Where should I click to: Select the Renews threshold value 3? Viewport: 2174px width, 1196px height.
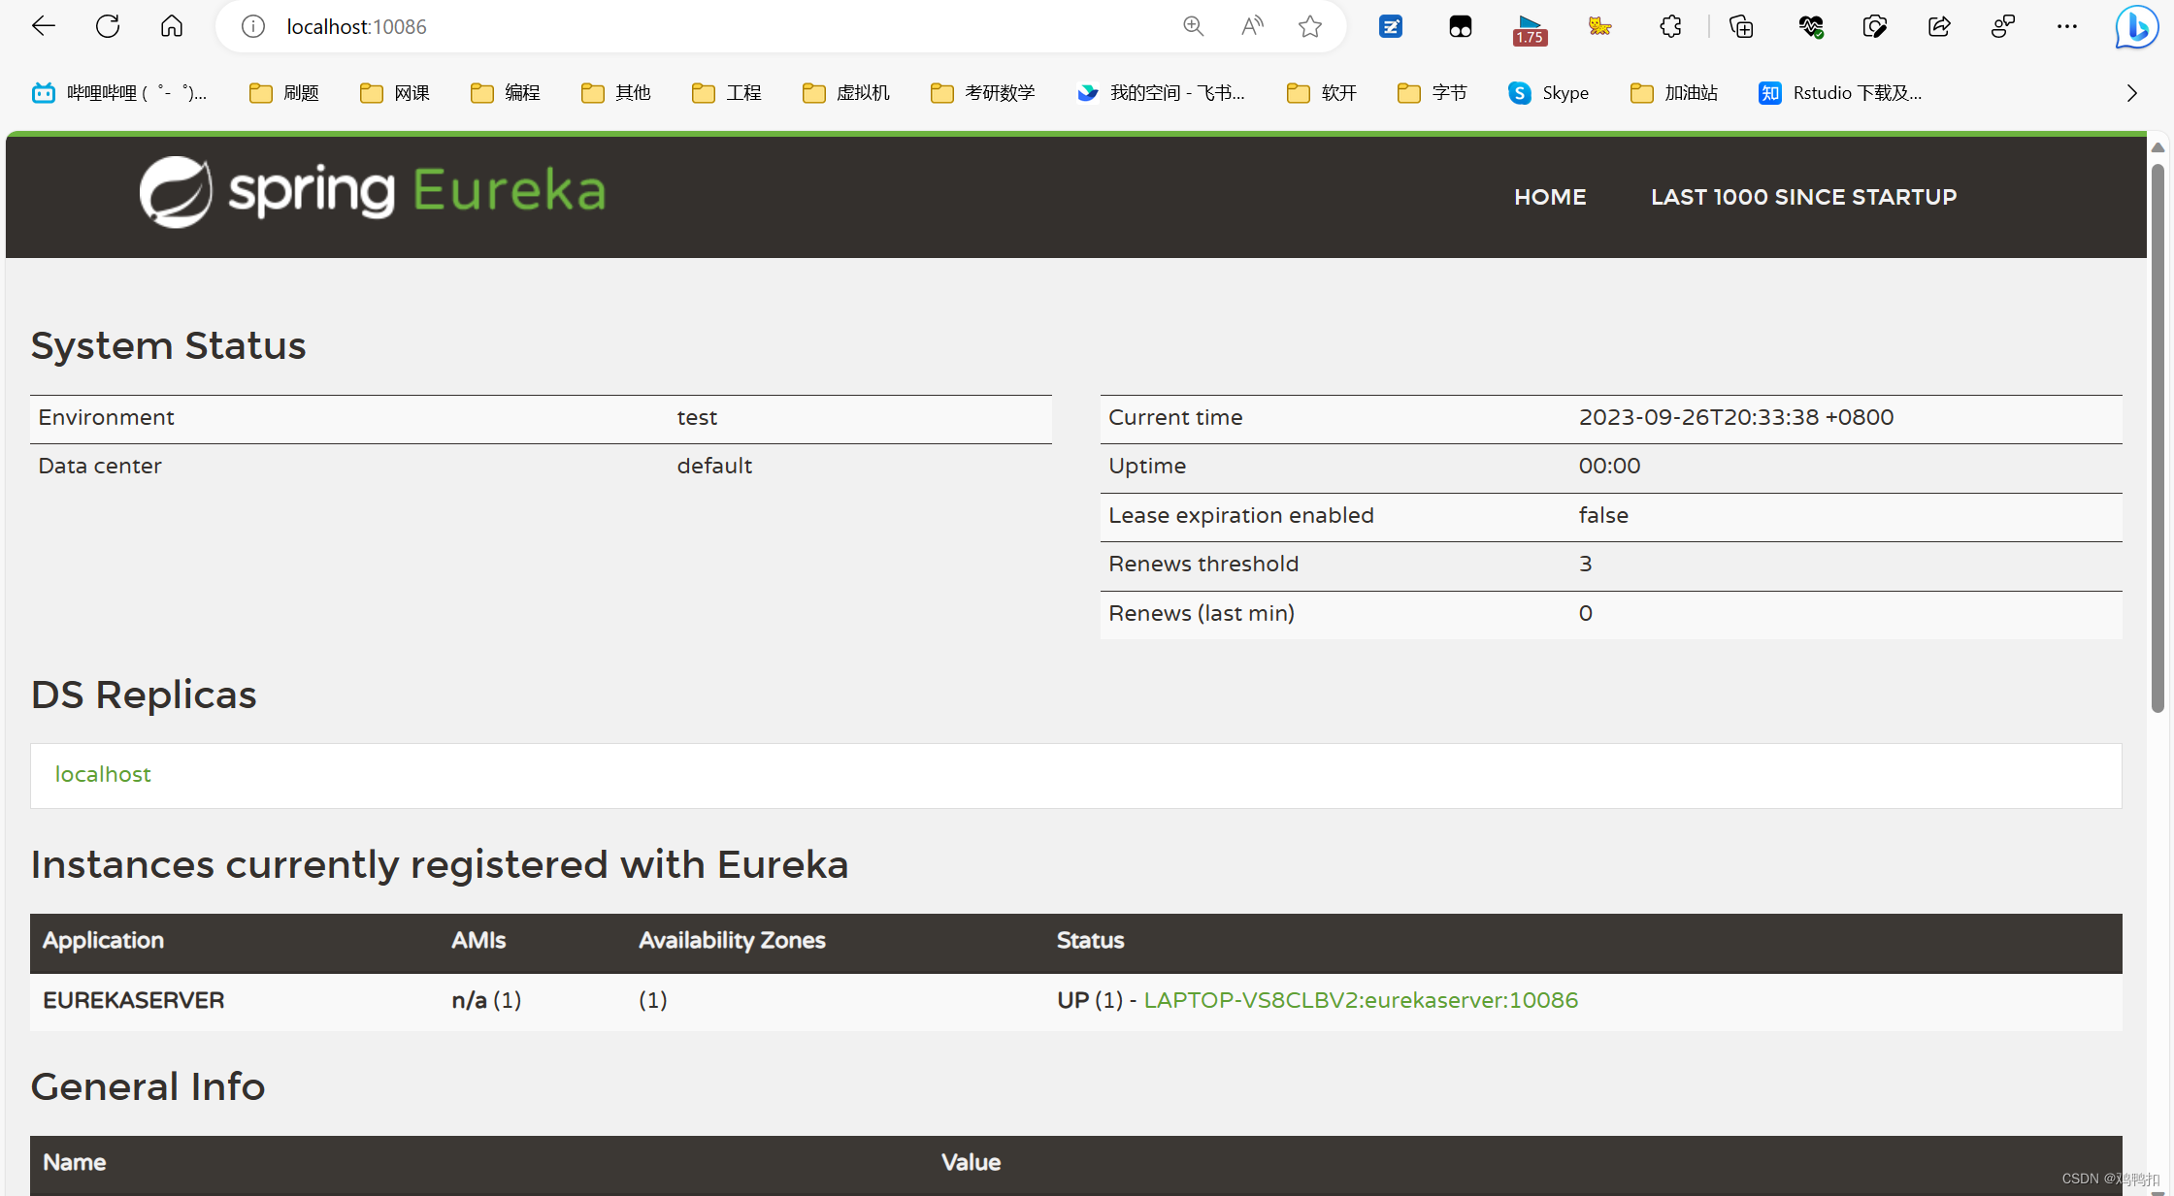tap(1585, 564)
